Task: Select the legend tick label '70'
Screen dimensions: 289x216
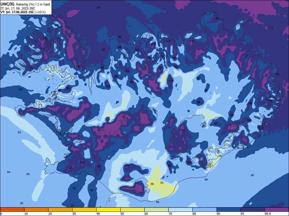Action: click(x=170, y=214)
